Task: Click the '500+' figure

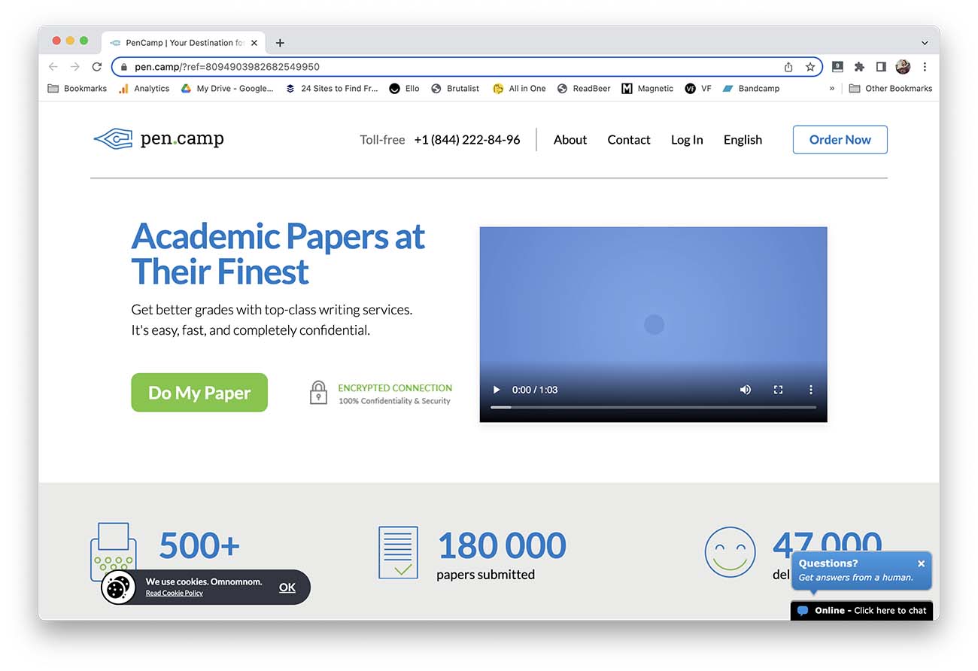Action: [x=199, y=545]
